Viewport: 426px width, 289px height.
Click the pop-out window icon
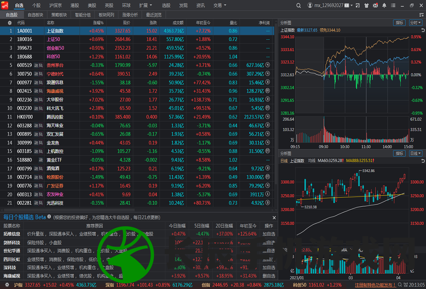tap(358, 5)
